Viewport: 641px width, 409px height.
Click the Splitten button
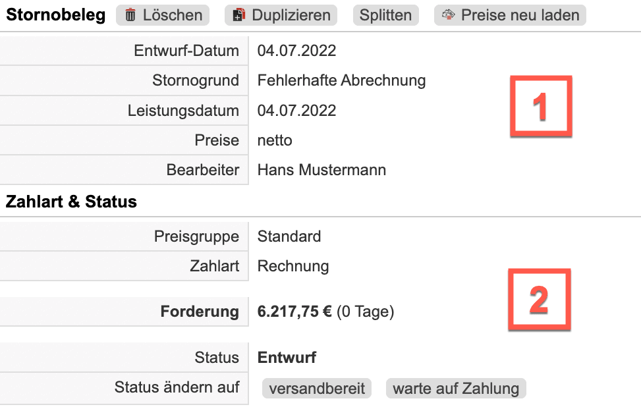coord(385,15)
